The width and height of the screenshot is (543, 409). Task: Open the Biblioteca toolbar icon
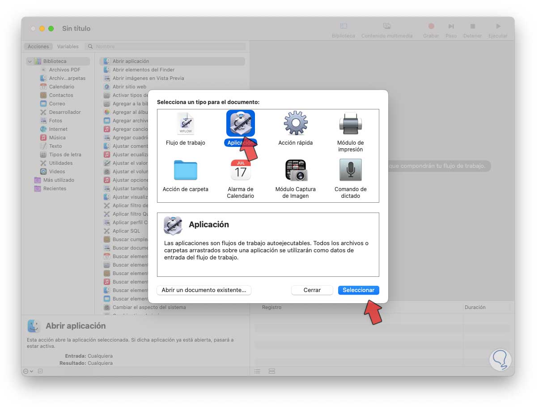coord(344,26)
